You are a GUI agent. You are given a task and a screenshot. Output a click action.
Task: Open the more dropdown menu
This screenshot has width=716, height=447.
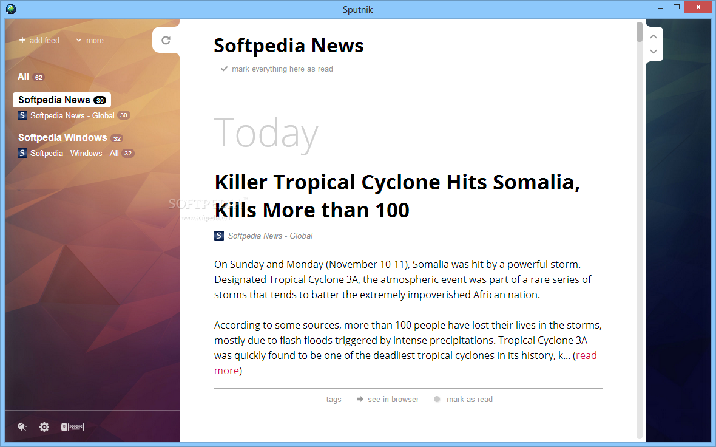[90, 40]
